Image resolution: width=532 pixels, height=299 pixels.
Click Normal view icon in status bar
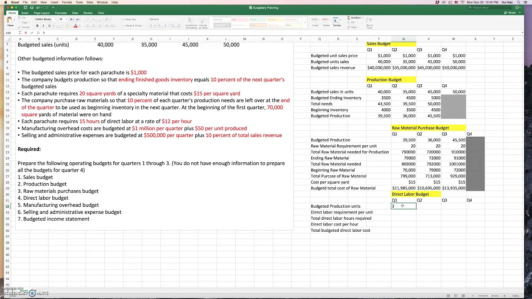pyautogui.click(x=448, y=296)
